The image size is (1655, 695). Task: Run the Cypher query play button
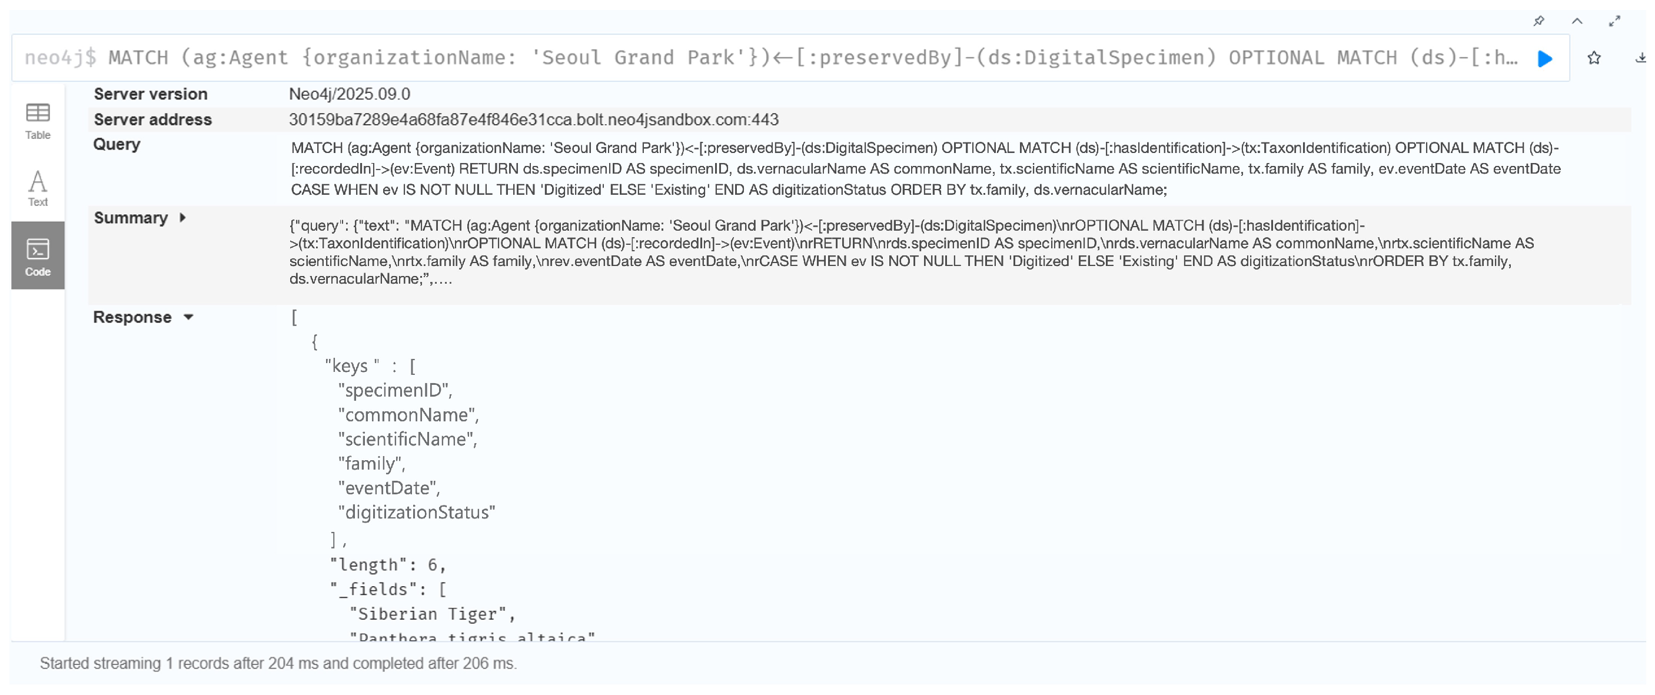pyautogui.click(x=1545, y=58)
